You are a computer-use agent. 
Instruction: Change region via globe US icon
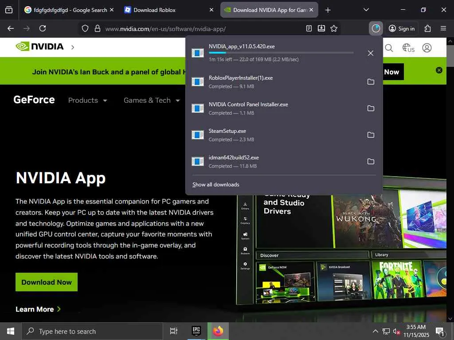(x=408, y=48)
